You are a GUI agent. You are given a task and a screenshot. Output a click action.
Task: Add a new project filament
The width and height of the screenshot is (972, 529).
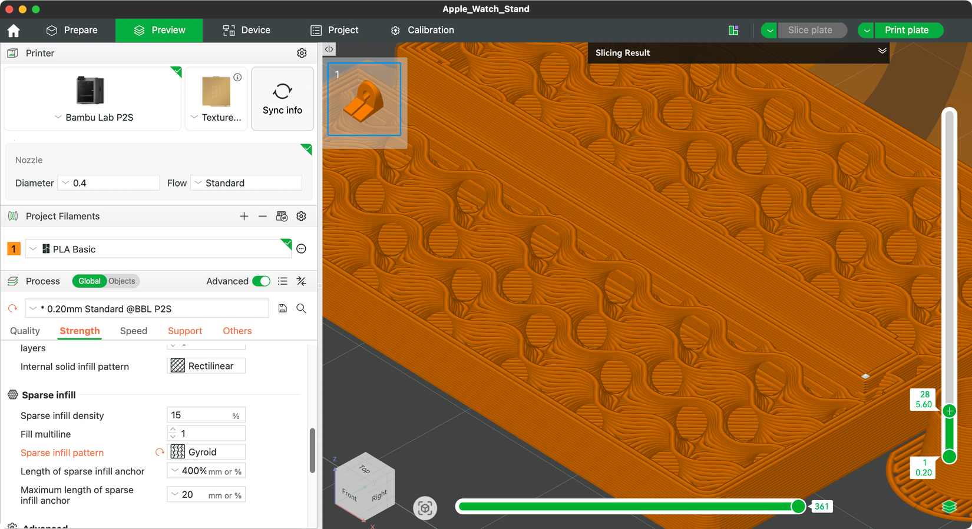coord(244,217)
